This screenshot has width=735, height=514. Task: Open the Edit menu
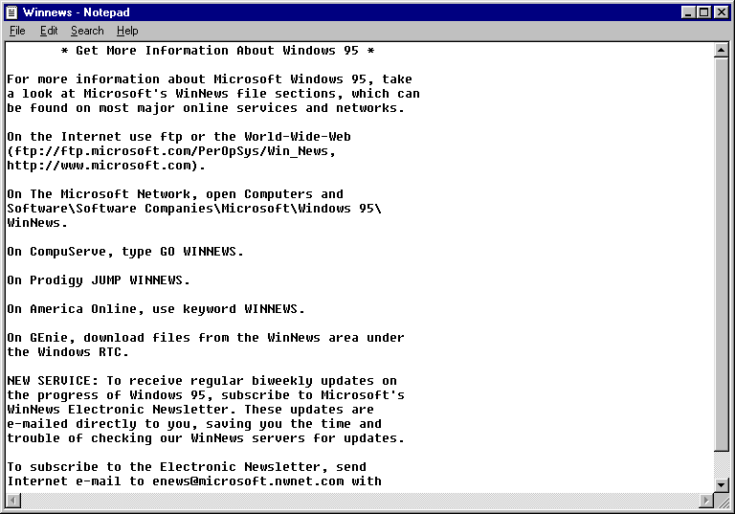coord(49,31)
